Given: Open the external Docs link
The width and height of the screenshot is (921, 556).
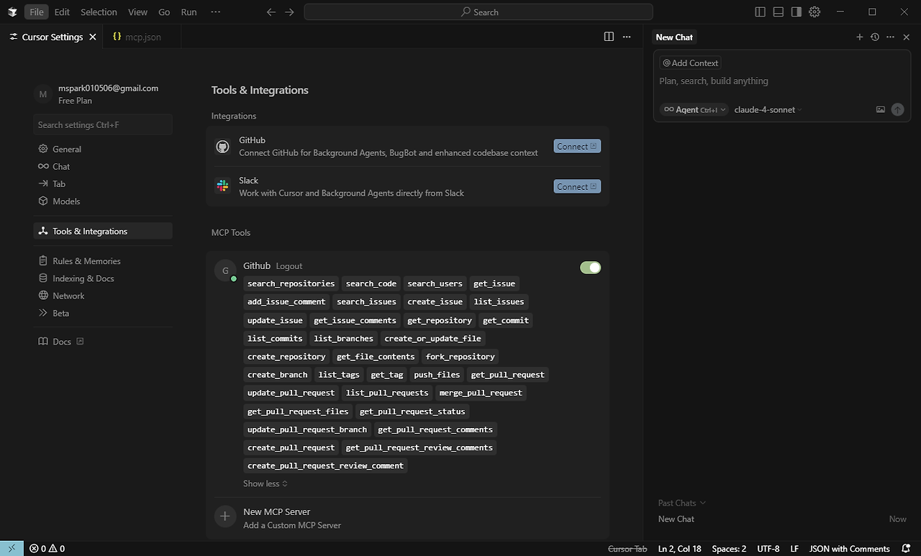Looking at the screenshot, I should click(102, 342).
